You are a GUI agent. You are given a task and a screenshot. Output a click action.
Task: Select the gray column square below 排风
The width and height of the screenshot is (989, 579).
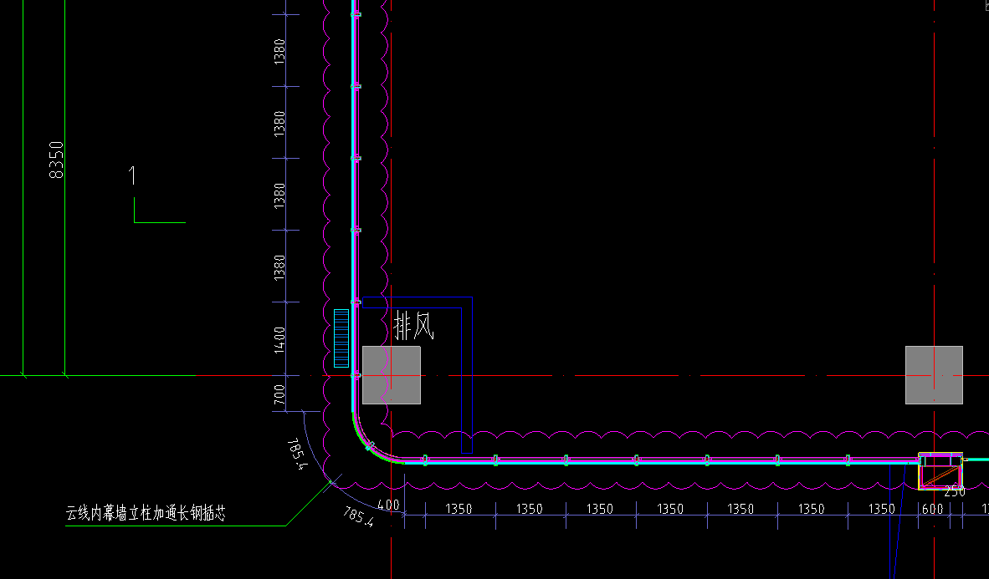tap(391, 375)
